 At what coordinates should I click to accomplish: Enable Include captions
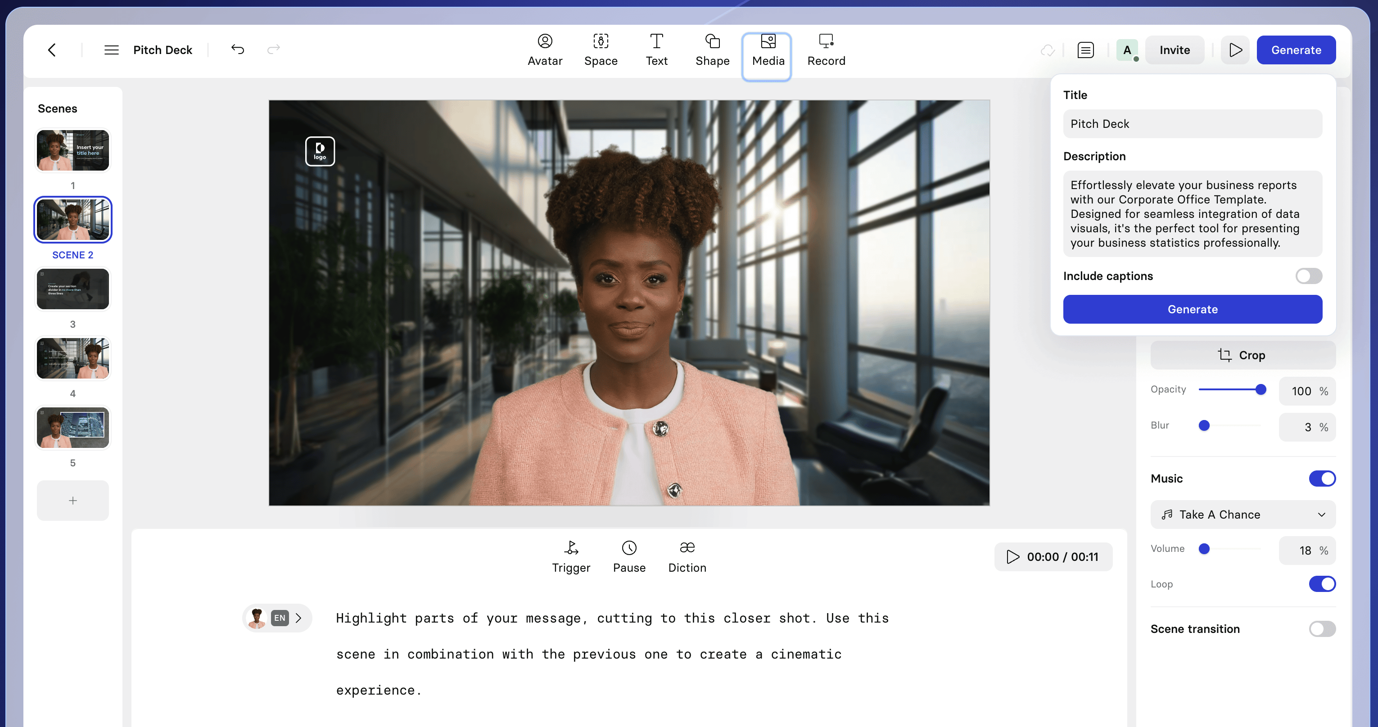(x=1309, y=276)
